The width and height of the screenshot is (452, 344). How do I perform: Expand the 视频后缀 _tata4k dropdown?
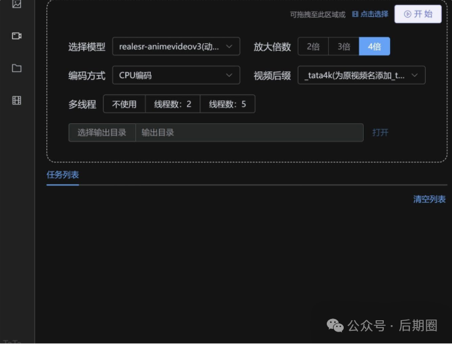pyautogui.click(x=361, y=75)
